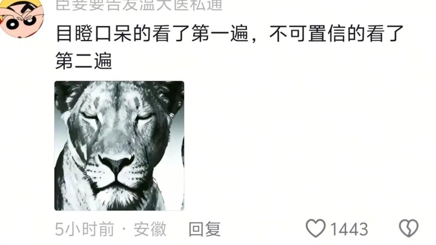436x245 pixels.
Task: Click the 安徽 location label
Action: click(150, 229)
